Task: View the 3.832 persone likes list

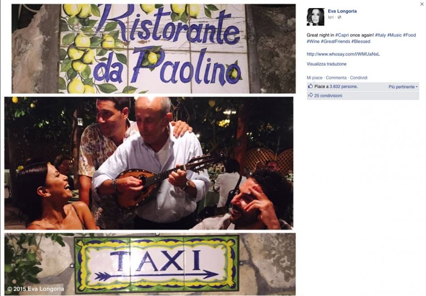Action: pos(343,87)
